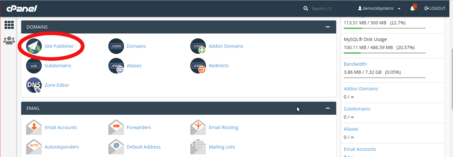Collapse the Email section
The height and width of the screenshot is (157, 453).
tap(328, 108)
